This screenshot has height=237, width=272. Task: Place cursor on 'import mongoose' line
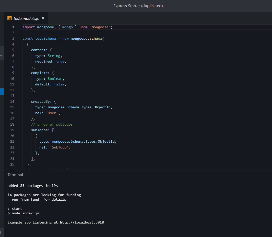67,27
